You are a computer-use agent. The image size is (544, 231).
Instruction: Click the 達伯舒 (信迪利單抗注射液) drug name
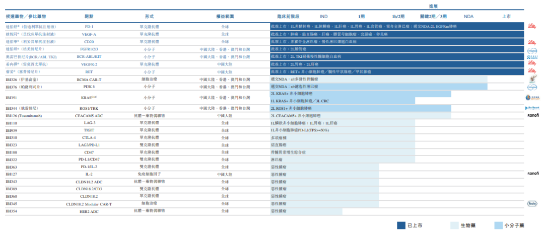31,26
